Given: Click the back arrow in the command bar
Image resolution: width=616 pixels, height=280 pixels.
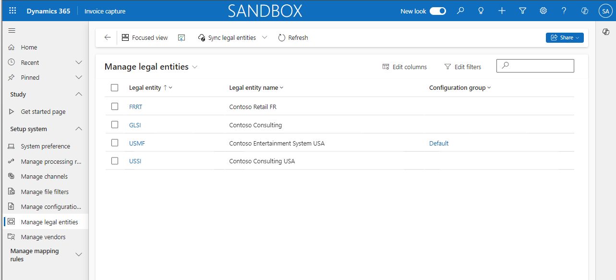Looking at the screenshot, I should pos(107,37).
